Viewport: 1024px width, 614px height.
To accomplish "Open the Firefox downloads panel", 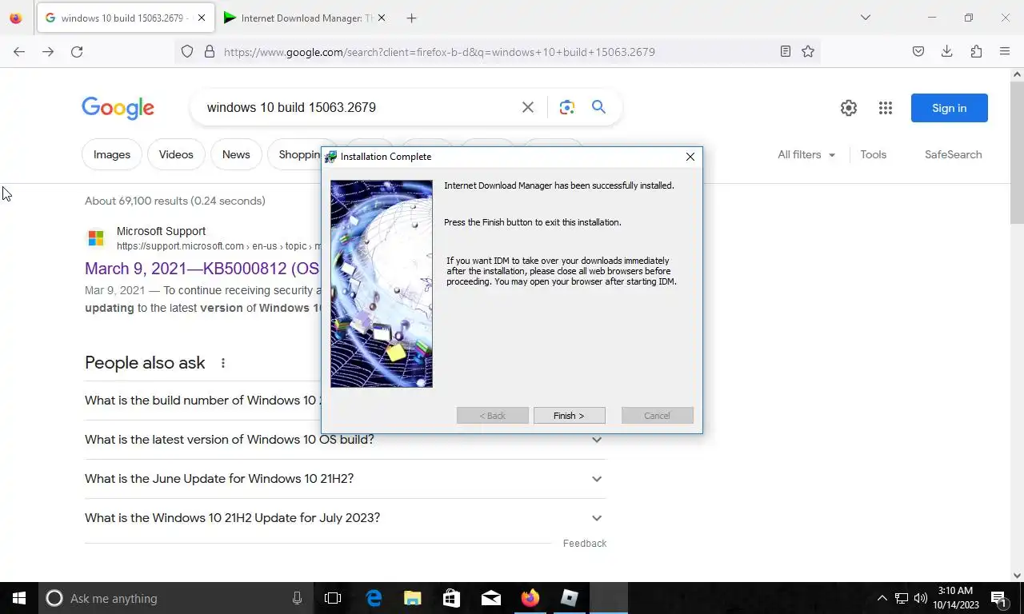I will coord(947,52).
